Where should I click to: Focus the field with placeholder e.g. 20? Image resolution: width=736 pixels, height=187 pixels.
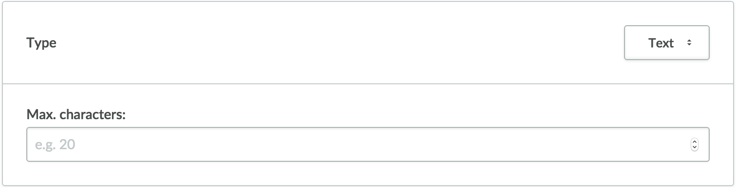(368, 144)
